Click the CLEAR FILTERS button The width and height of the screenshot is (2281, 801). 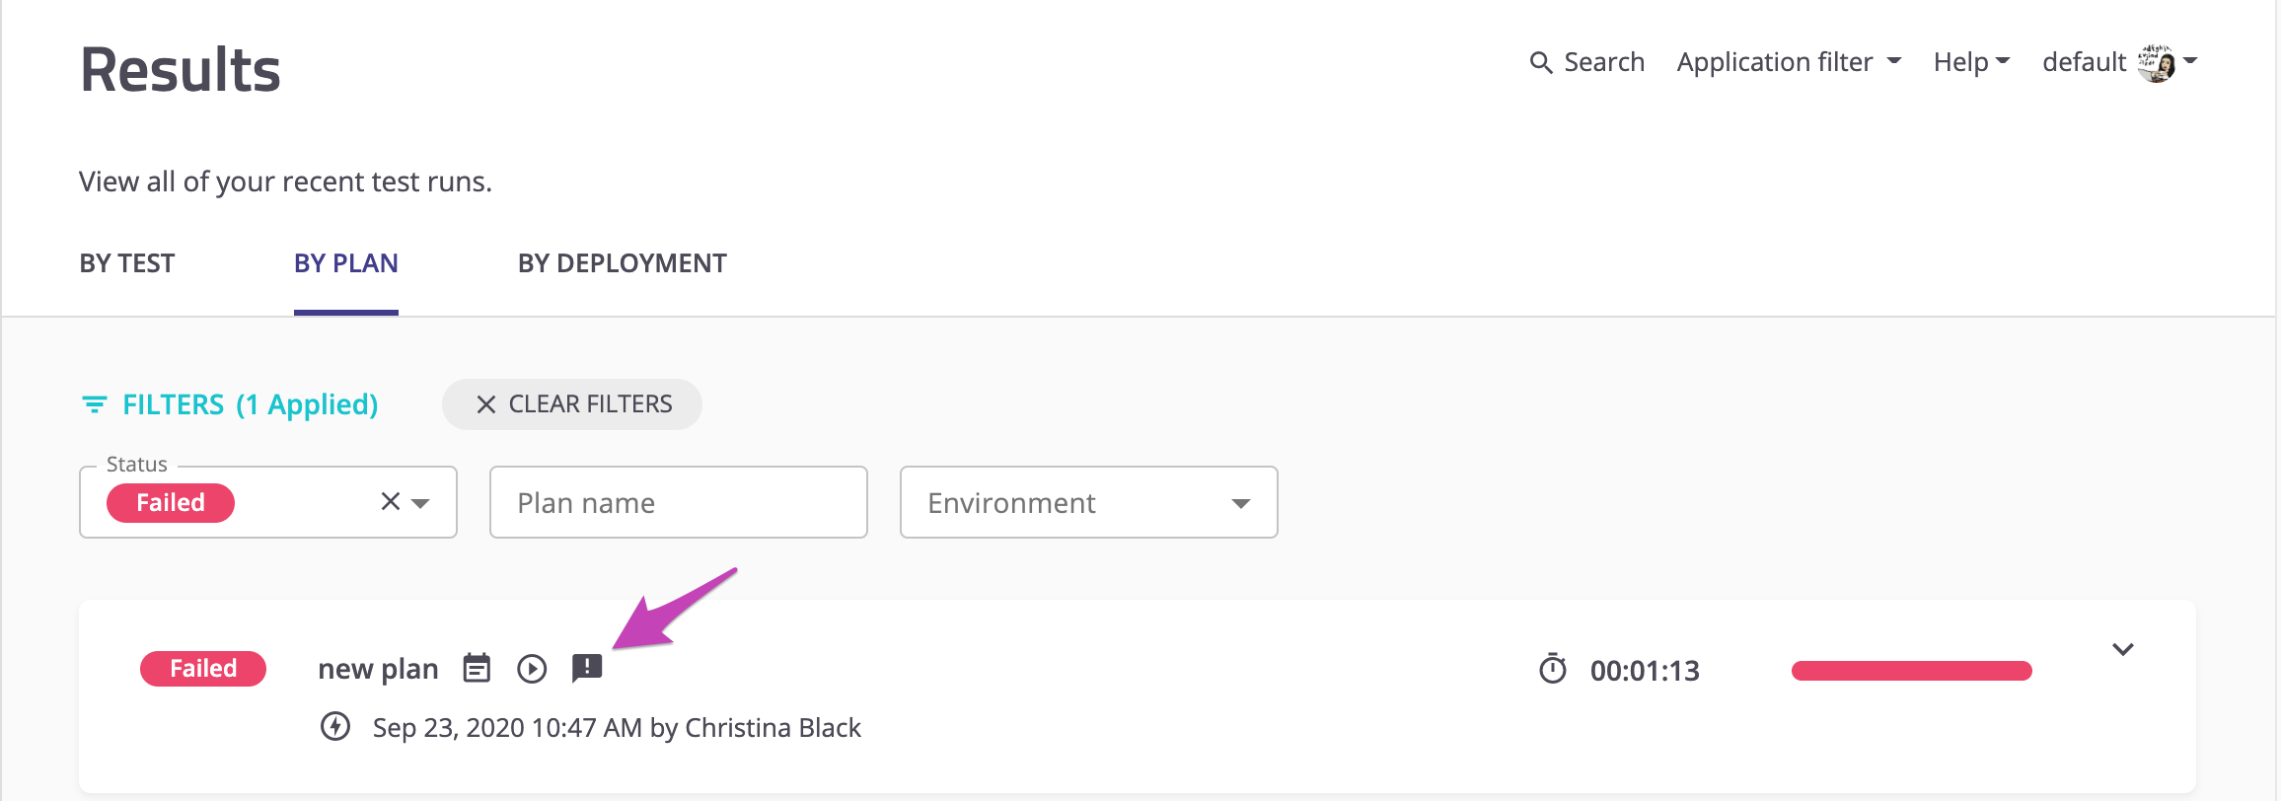(572, 404)
